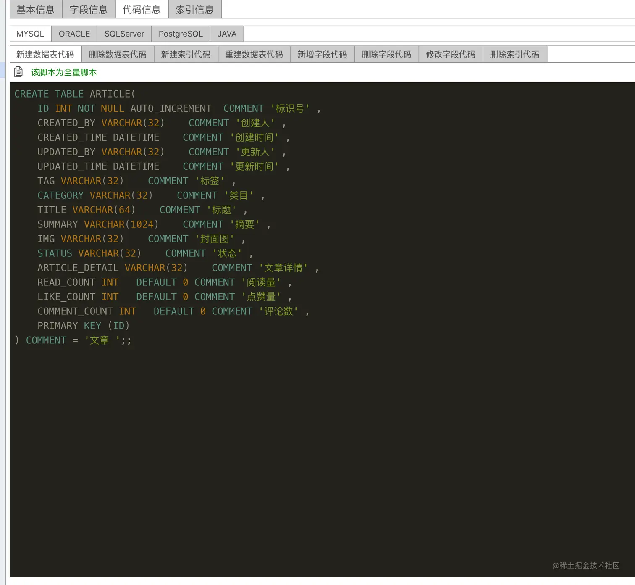The image size is (635, 585).
Task: Click the '评论数' comment string
Action: (x=278, y=311)
